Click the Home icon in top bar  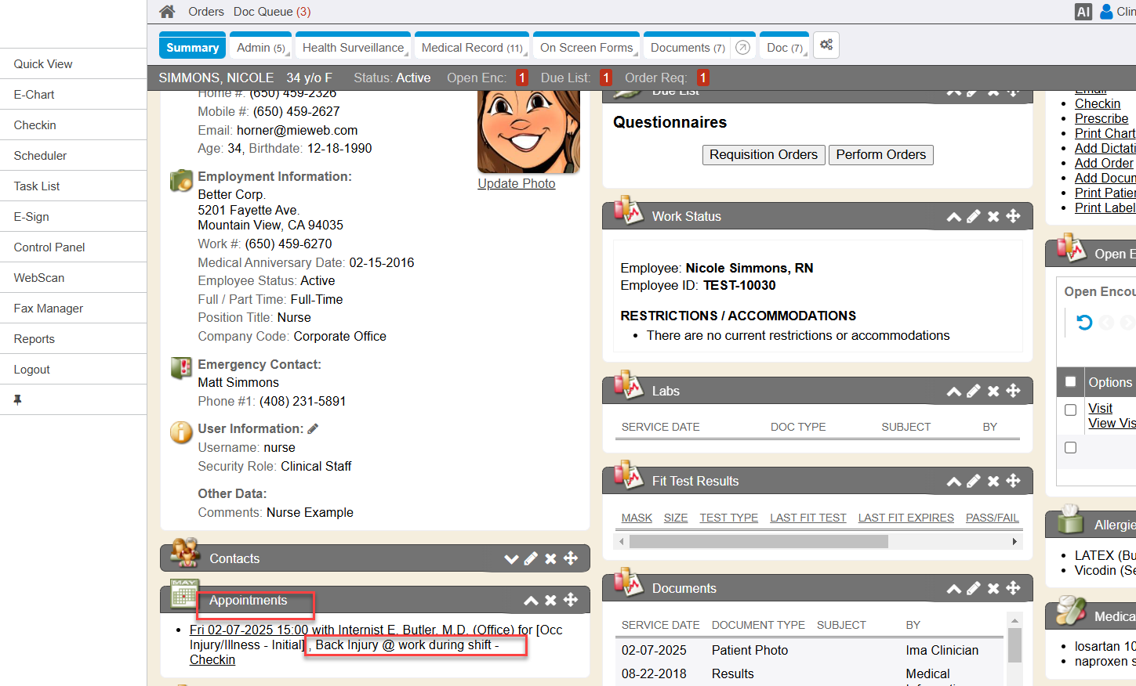pos(167,12)
